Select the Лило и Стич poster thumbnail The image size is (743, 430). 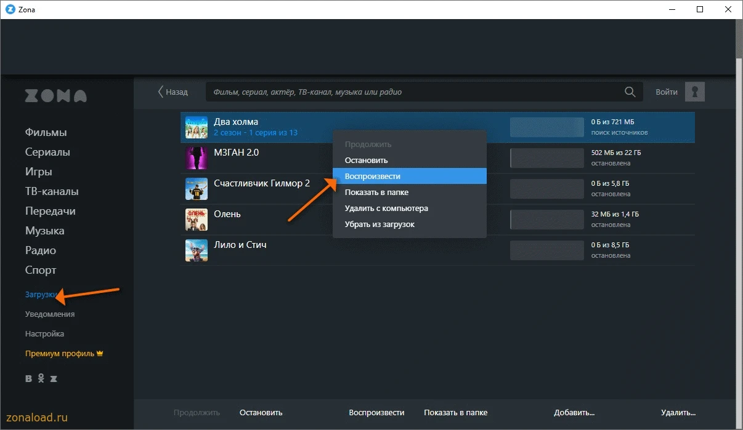coord(197,250)
